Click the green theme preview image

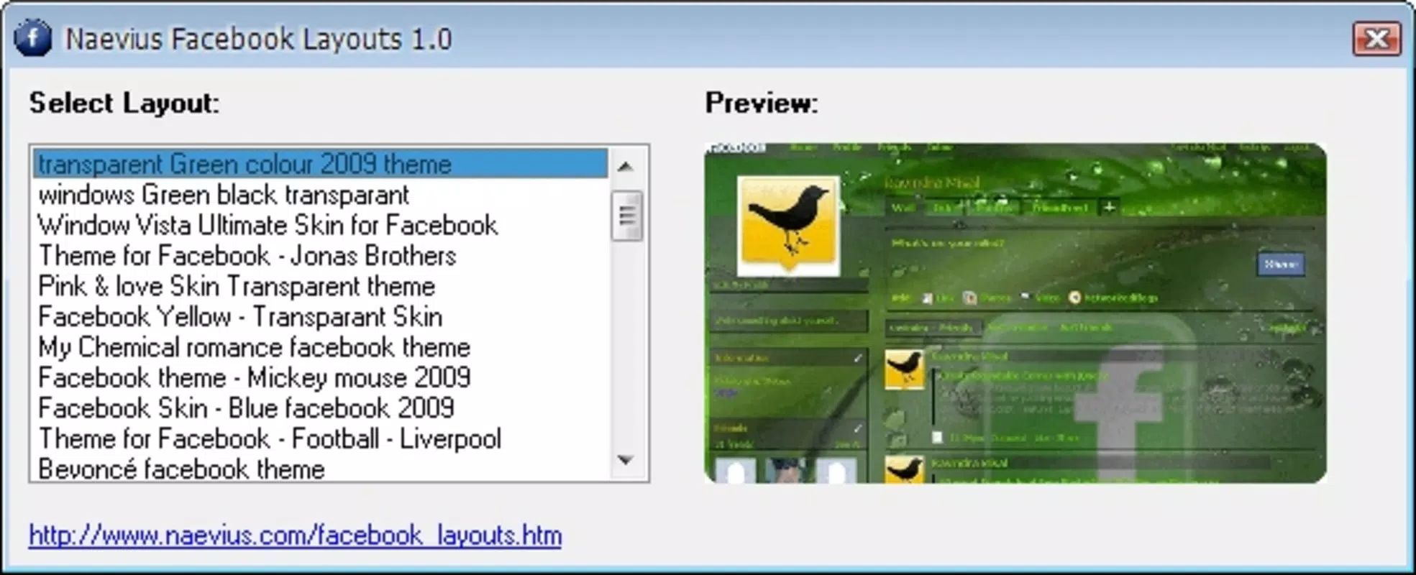(1015, 313)
